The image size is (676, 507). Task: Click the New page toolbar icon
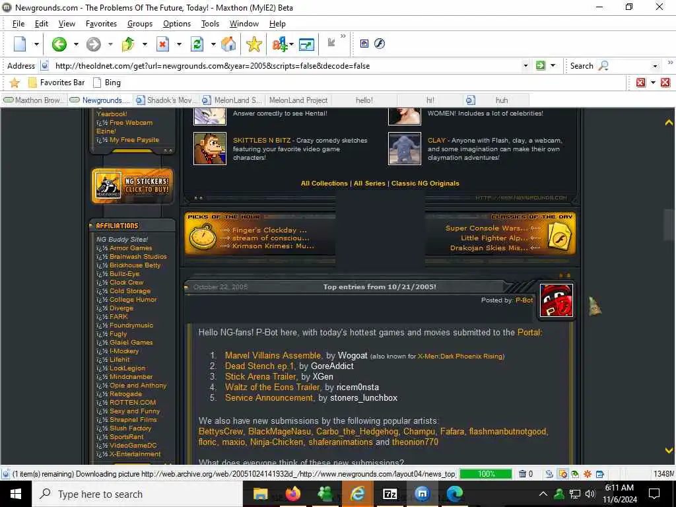pyautogui.click(x=20, y=44)
